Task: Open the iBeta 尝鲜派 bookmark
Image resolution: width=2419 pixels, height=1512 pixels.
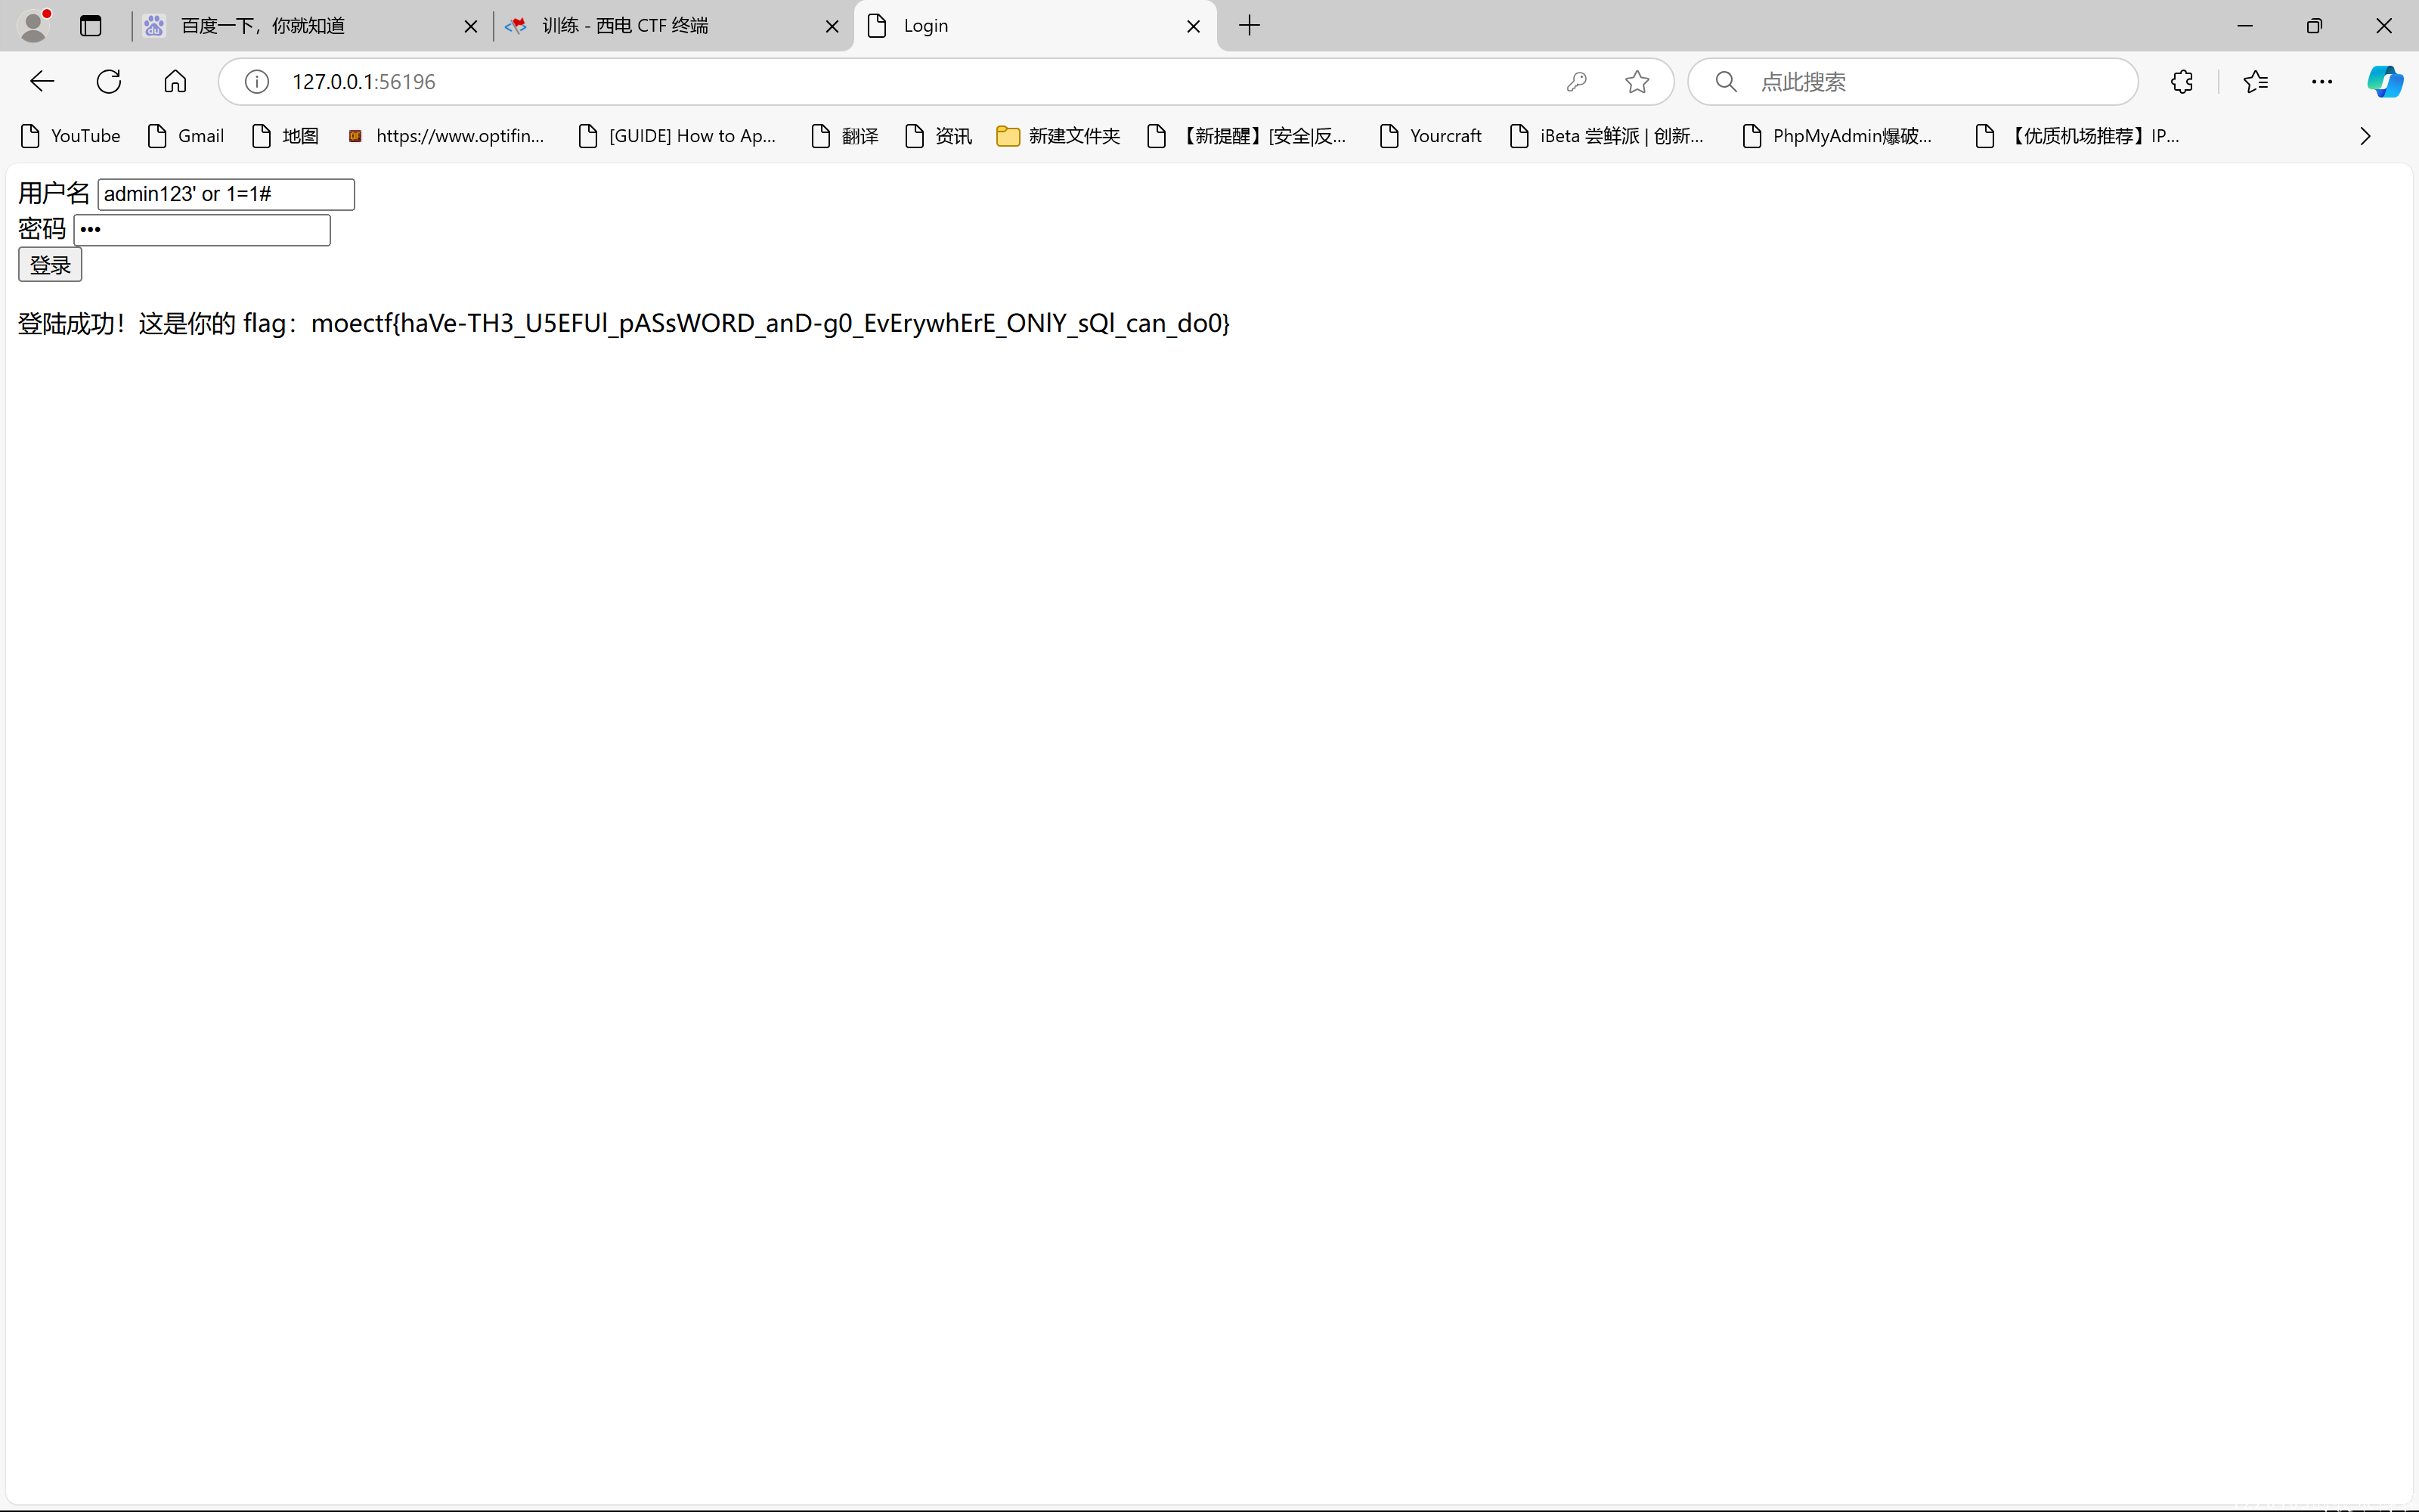Action: coord(1607,136)
